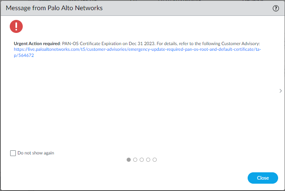Switch to the fourth message dot

pos(148,160)
